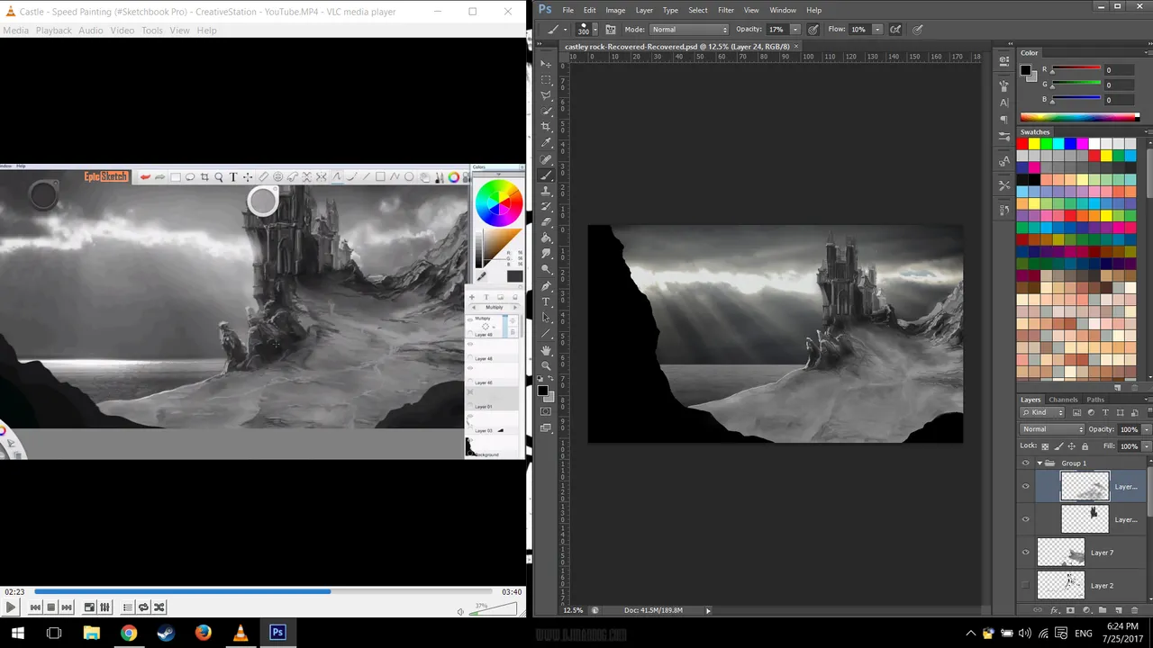Select the Move tool in Photoshop

coord(546,64)
